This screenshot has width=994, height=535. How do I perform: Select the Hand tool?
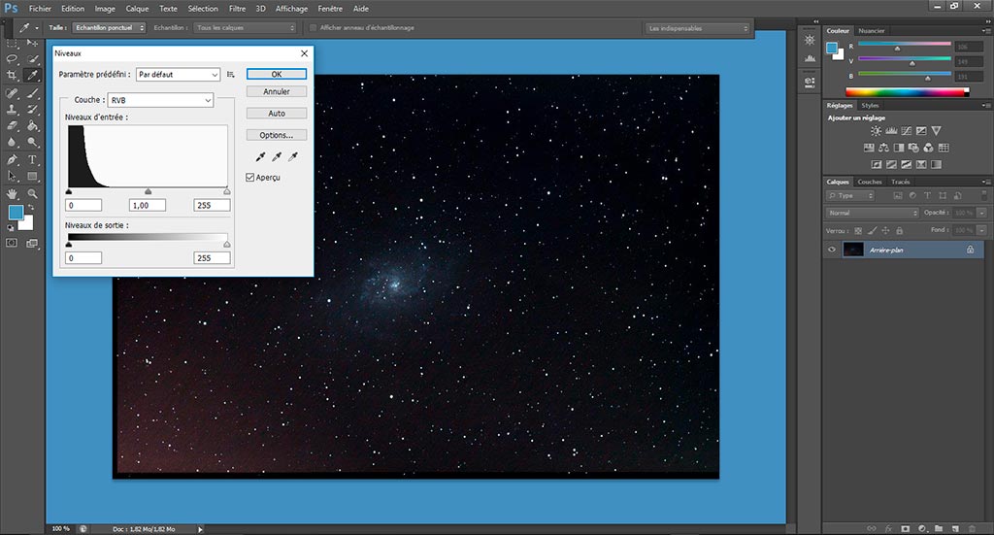12,193
